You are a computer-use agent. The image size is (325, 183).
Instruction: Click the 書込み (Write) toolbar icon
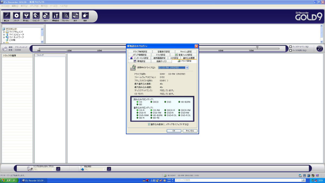pyautogui.click(x=7, y=16)
